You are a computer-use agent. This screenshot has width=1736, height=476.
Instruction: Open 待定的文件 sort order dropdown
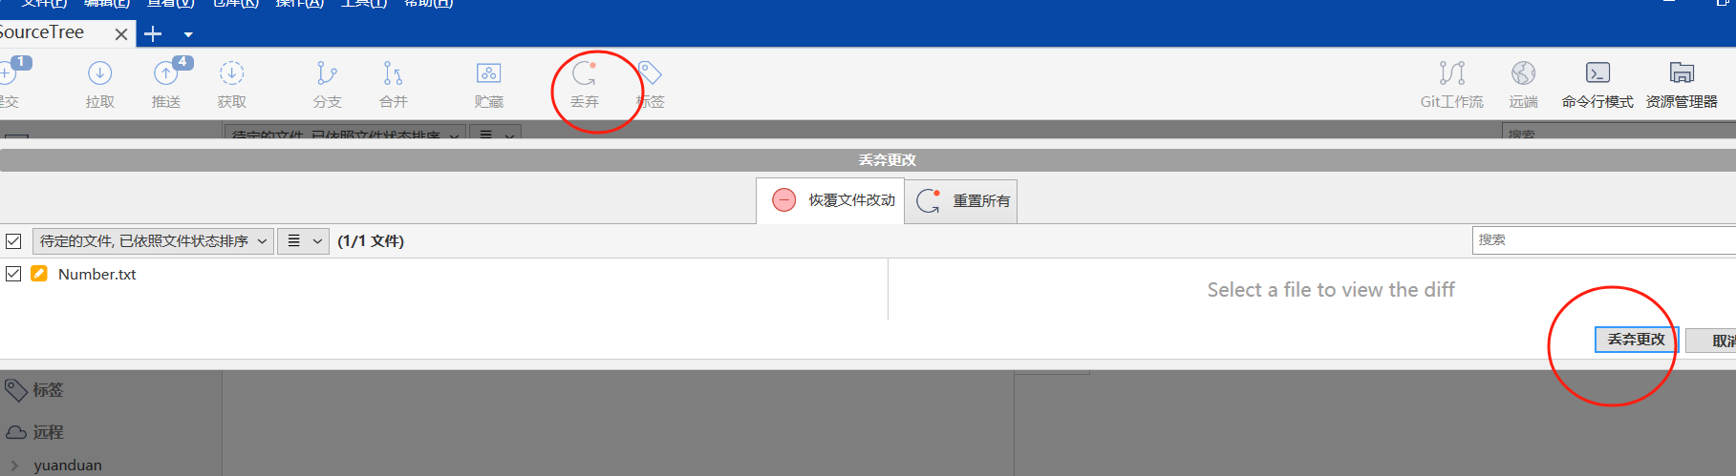(153, 241)
